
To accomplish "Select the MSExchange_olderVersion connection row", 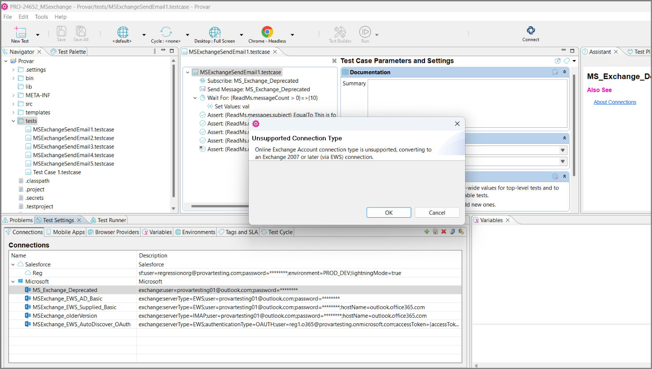I will point(235,316).
